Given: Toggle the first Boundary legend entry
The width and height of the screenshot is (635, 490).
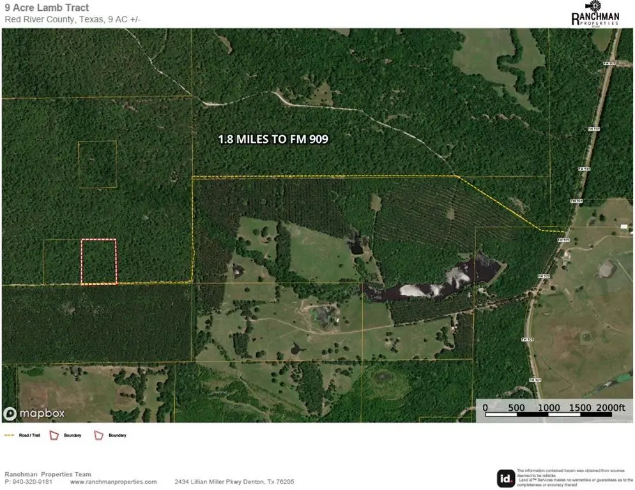Looking at the screenshot, I should [x=72, y=435].
